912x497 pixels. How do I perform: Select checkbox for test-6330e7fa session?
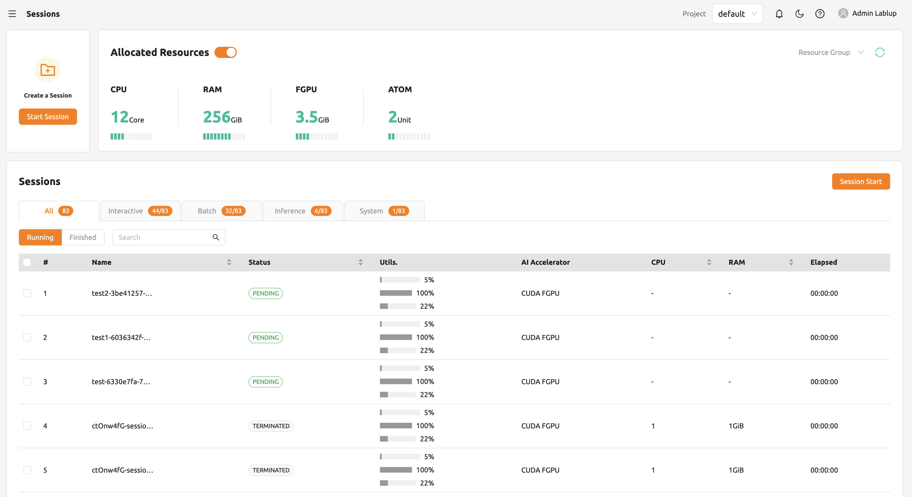tap(27, 382)
